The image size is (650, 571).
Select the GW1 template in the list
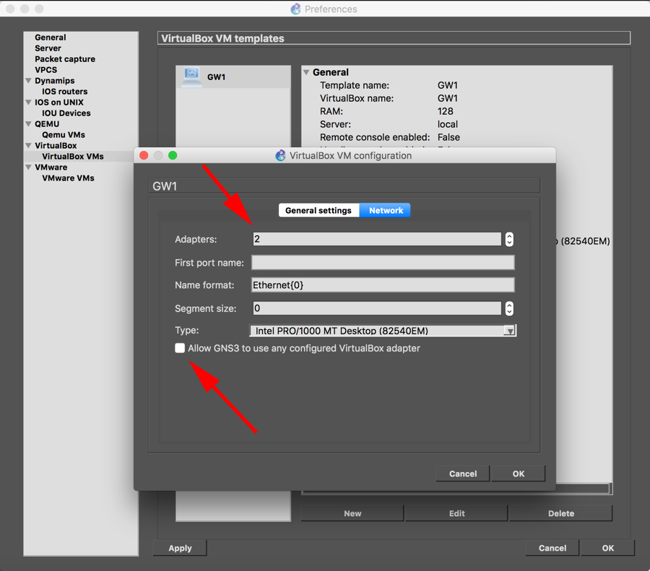pos(233,77)
